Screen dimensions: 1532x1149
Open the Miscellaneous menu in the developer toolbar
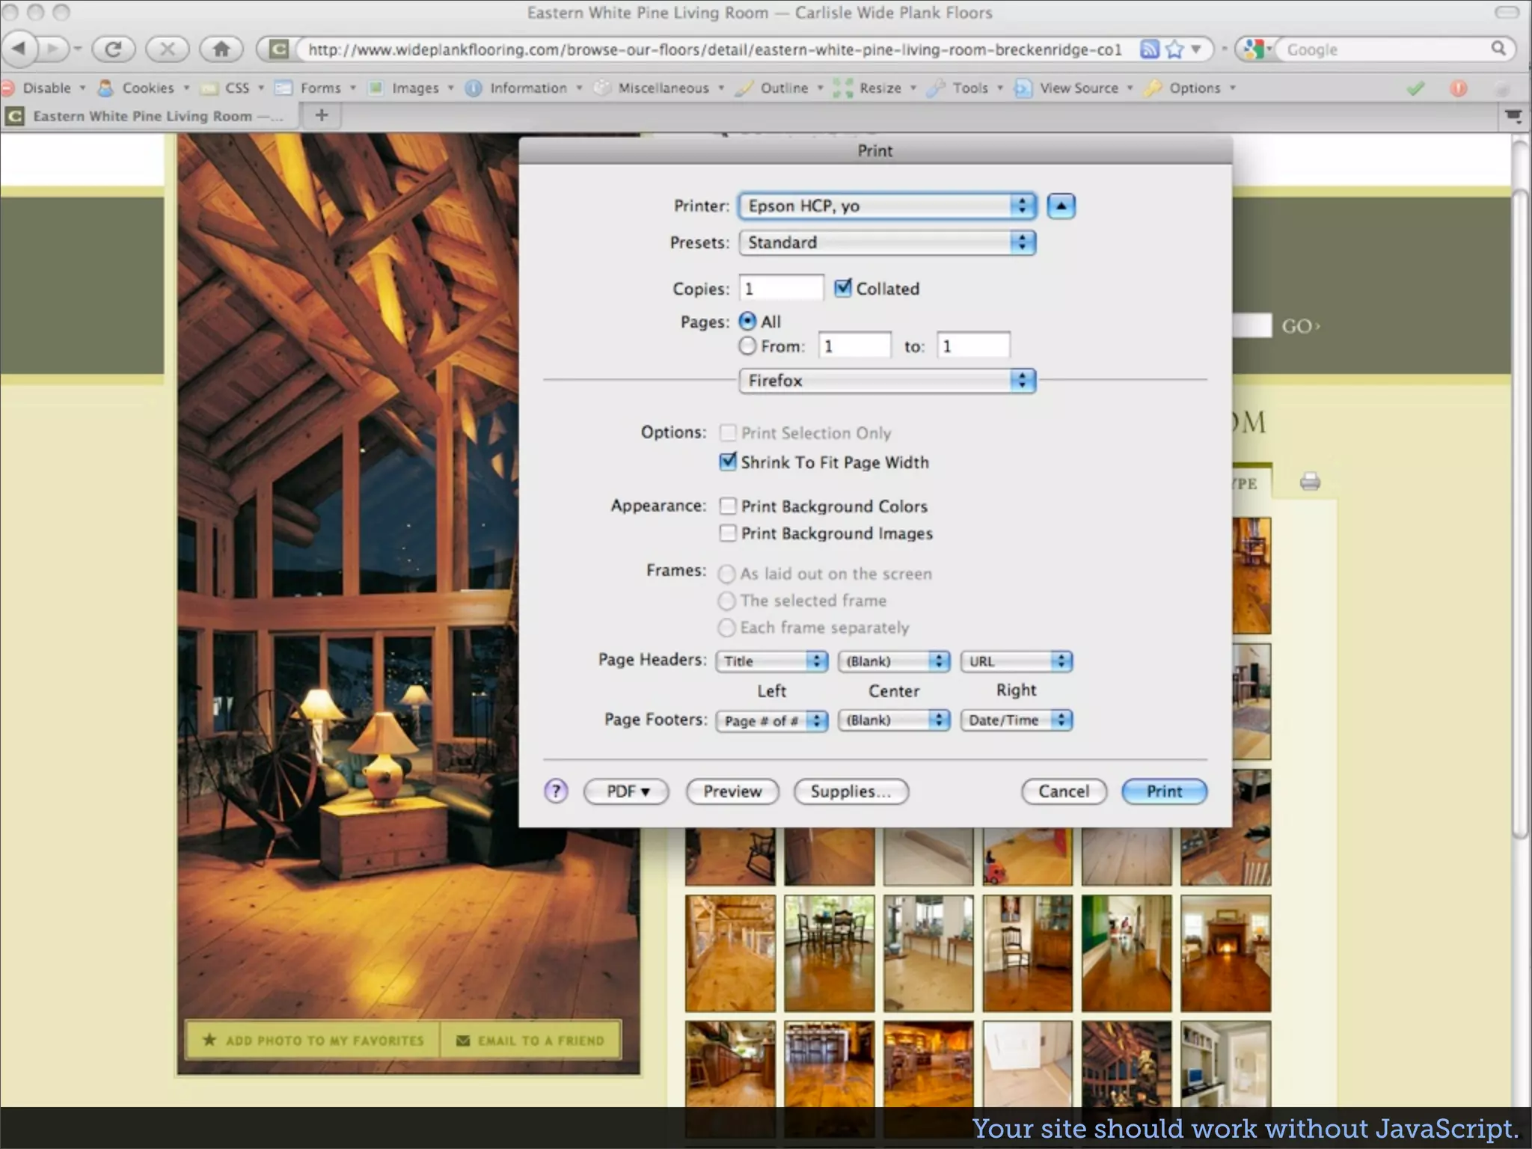tap(663, 88)
